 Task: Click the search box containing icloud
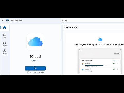(x=92, y=20)
